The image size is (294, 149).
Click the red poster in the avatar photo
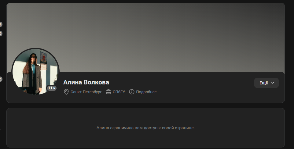point(44,58)
